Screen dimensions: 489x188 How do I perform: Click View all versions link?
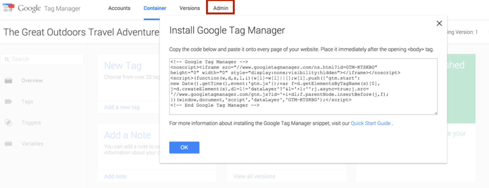pyautogui.click(x=254, y=176)
